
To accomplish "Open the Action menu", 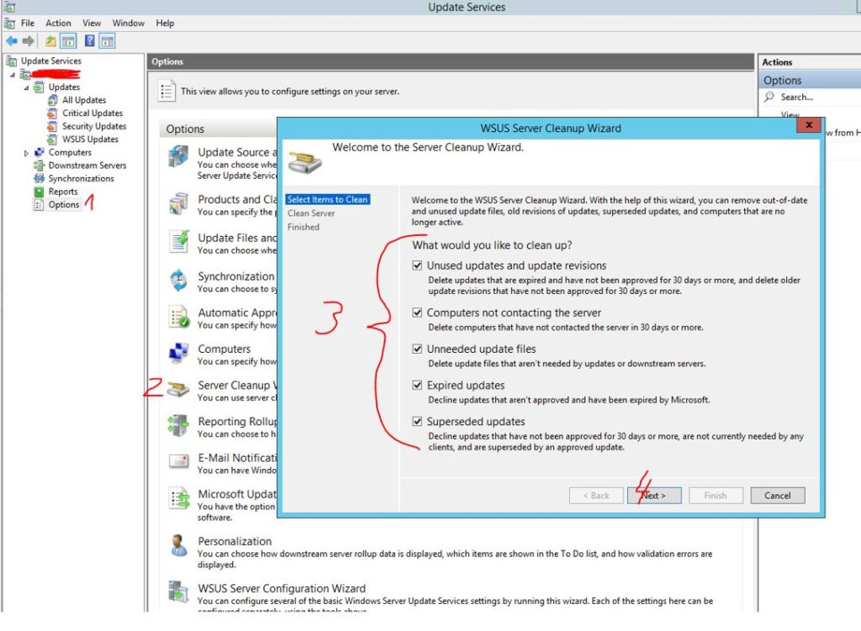I will coord(58,23).
